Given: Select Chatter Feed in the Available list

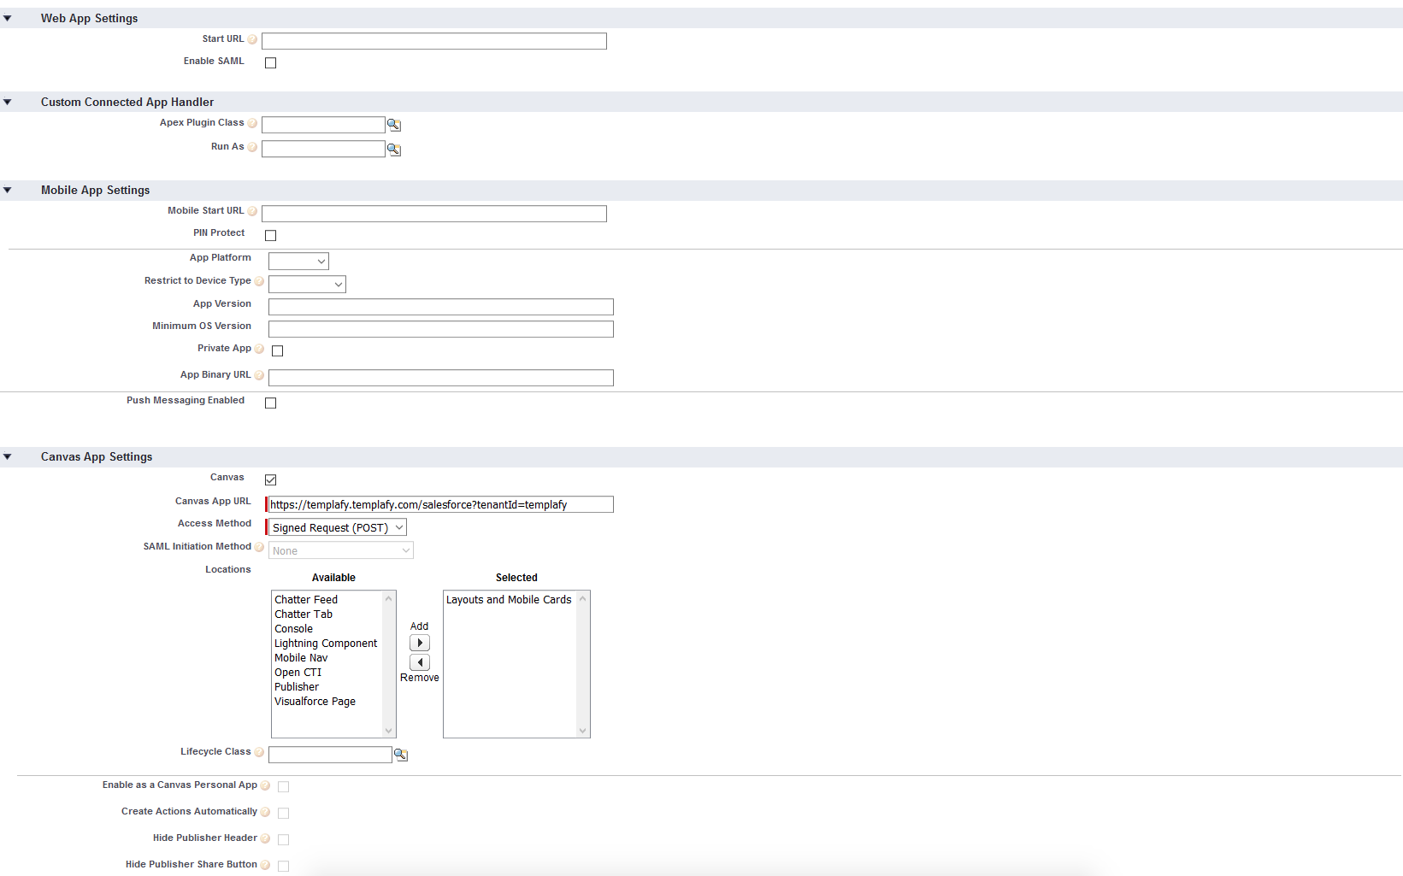Looking at the screenshot, I should point(306,599).
